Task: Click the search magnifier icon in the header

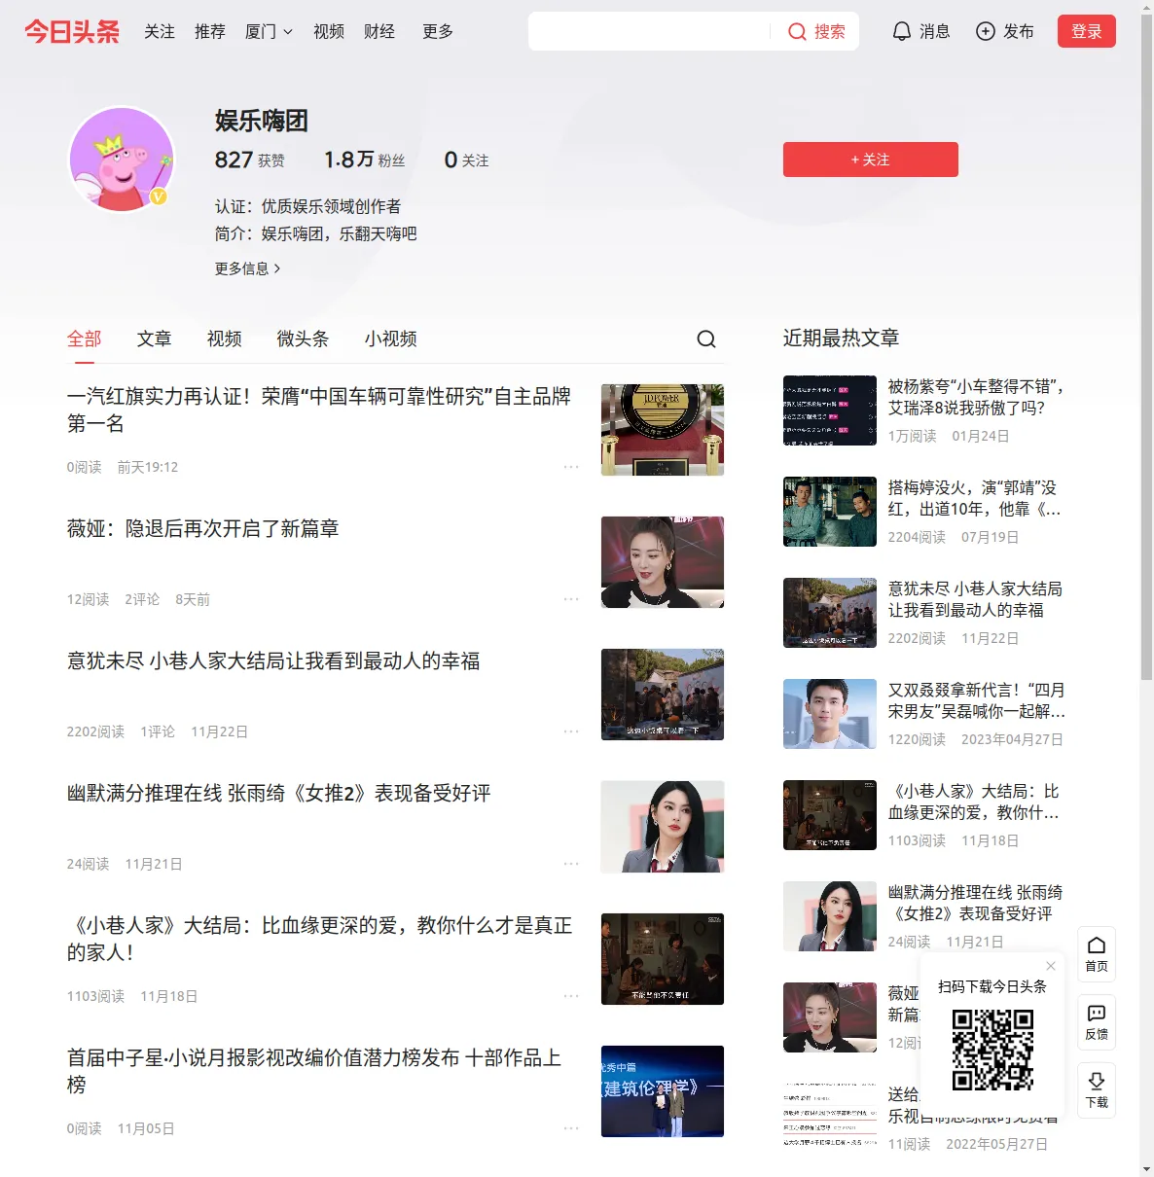Action: click(797, 32)
